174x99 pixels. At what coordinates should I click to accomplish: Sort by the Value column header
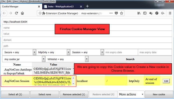click(53, 64)
